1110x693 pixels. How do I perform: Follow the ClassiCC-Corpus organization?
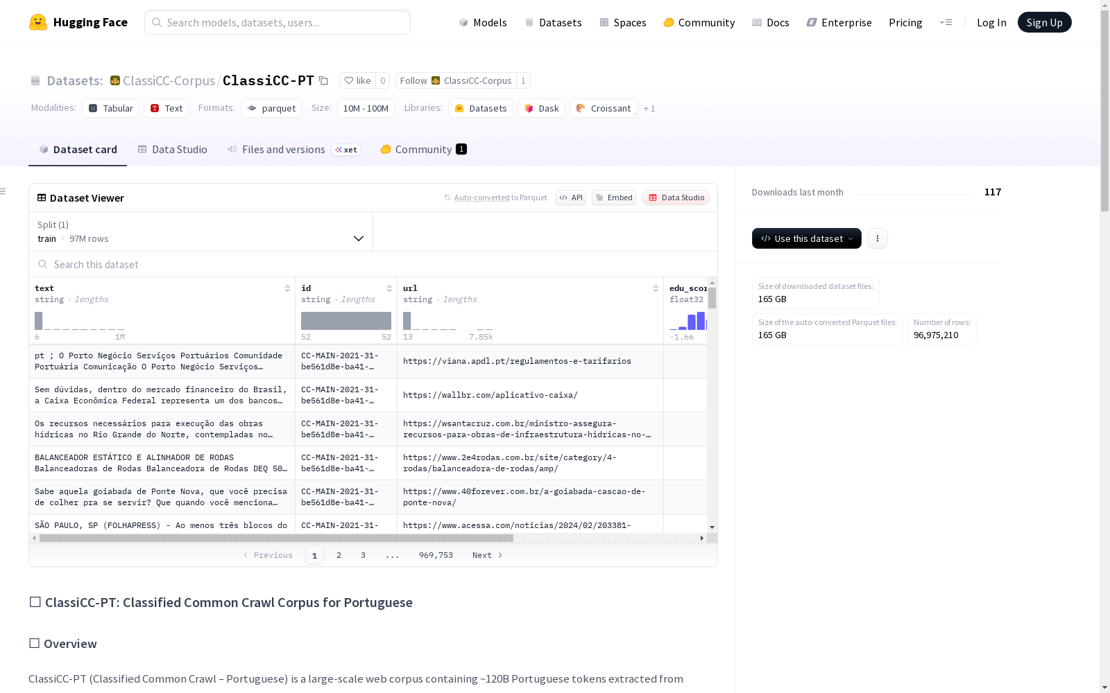[456, 80]
